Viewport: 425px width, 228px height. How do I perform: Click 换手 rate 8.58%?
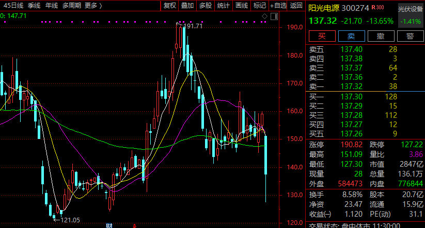[352, 195]
